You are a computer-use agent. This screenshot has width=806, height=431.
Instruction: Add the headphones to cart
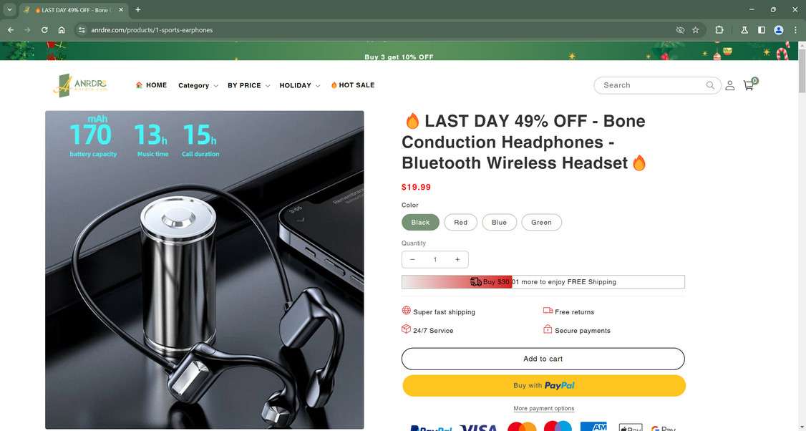543,359
